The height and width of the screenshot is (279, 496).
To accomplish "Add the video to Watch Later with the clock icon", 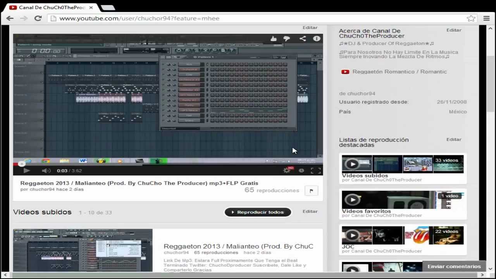I will click(301, 170).
